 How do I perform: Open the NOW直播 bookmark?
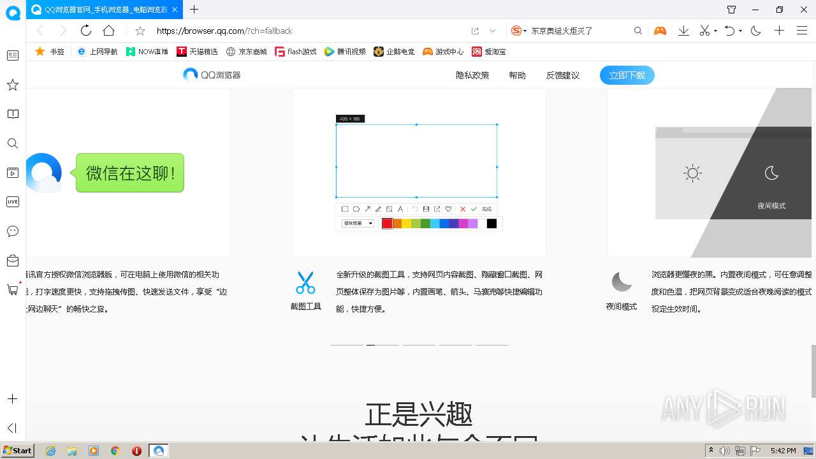coord(147,52)
